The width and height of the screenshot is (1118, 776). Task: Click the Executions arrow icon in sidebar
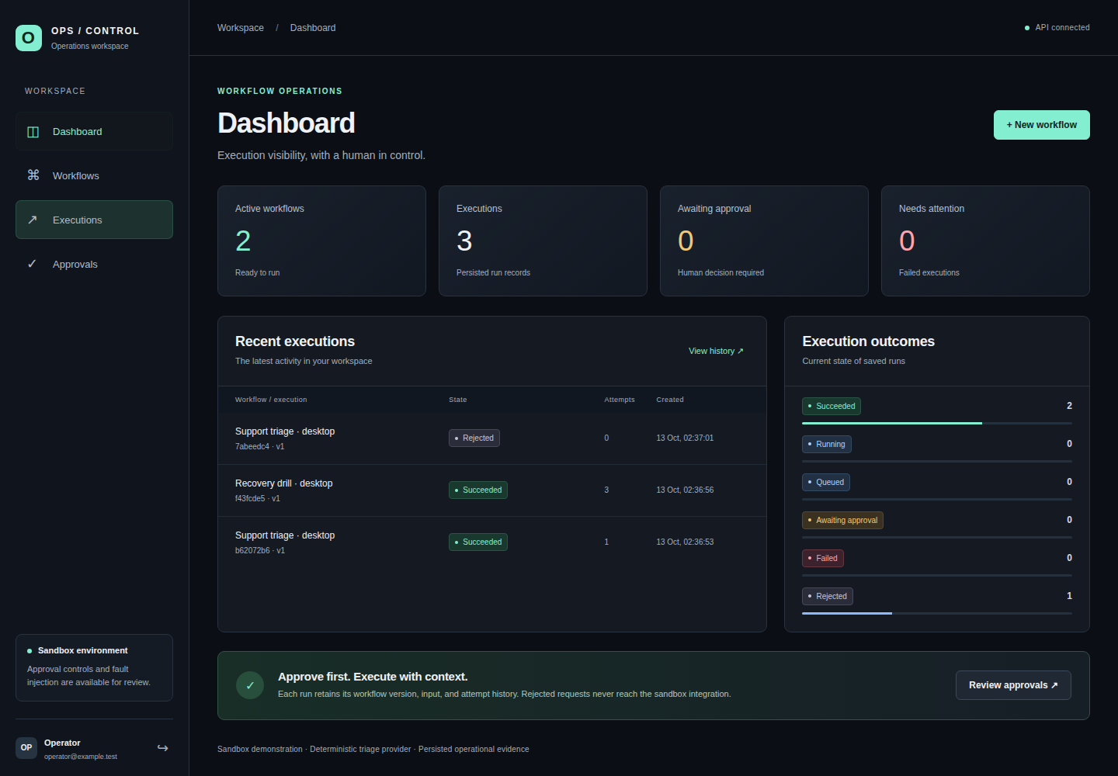coord(33,220)
